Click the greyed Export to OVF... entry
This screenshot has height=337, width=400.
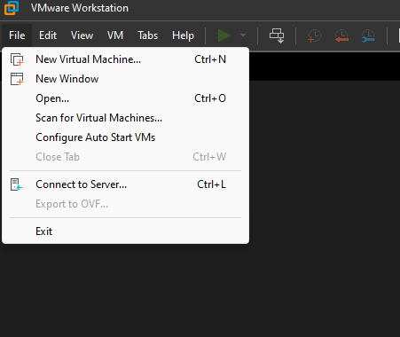(125, 204)
